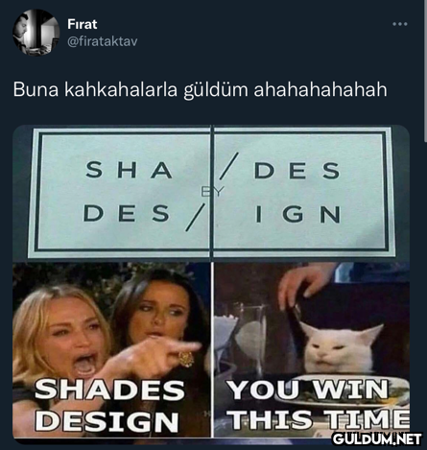Image resolution: width=427 pixels, height=450 pixels.
Task: Click the "SHADES DESIGN" meme caption
Action: coord(109,405)
